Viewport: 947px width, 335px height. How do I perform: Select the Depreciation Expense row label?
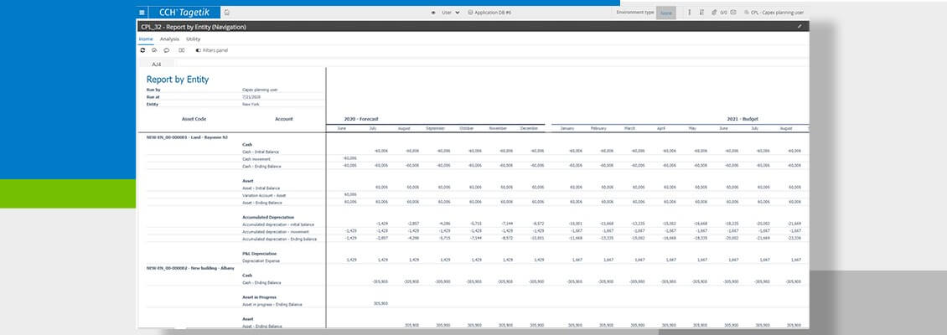point(261,260)
